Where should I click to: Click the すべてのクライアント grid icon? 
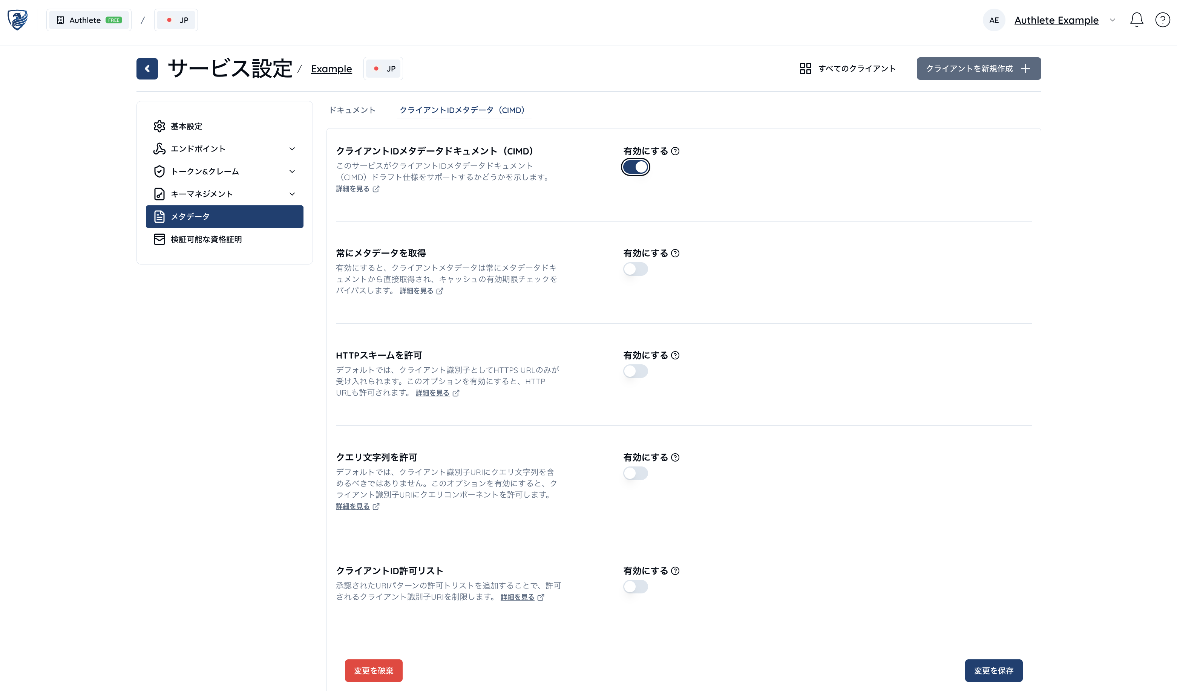point(805,69)
